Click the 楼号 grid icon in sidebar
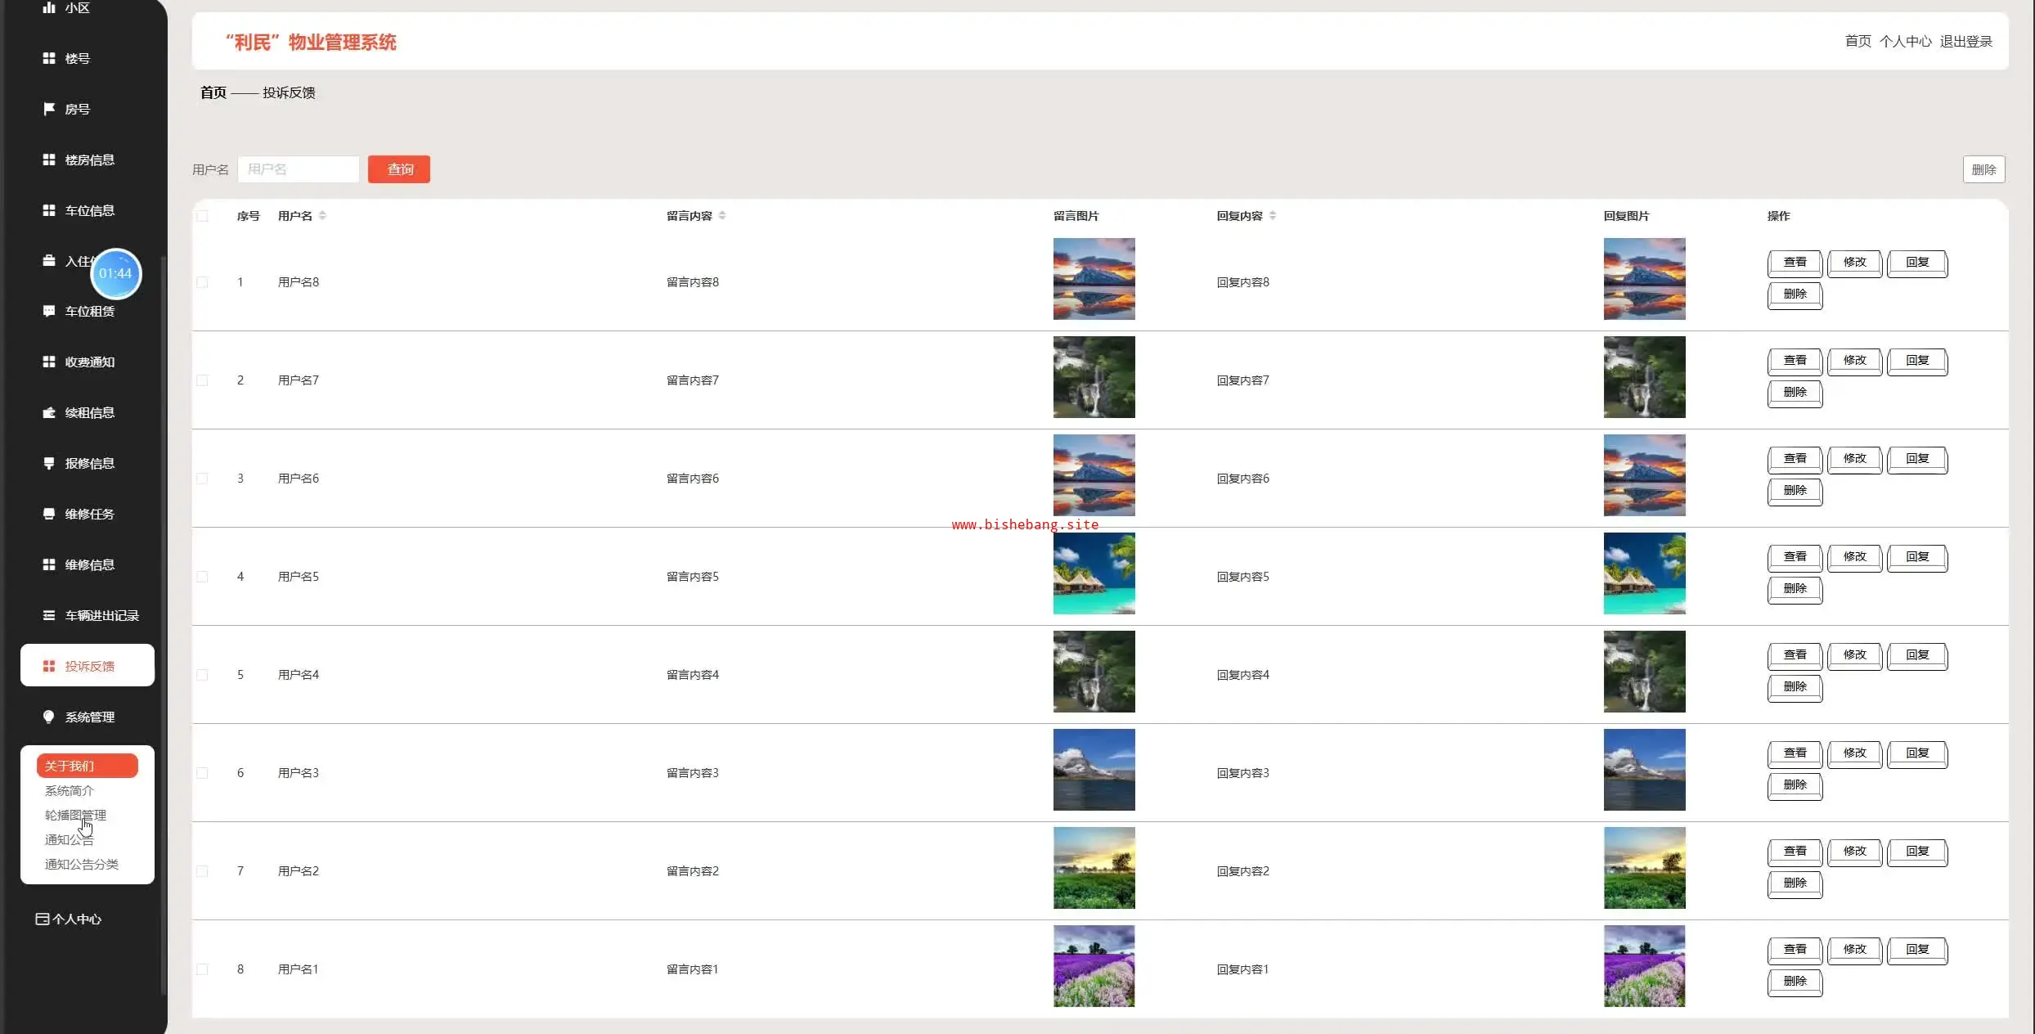This screenshot has width=2035, height=1034. click(49, 58)
